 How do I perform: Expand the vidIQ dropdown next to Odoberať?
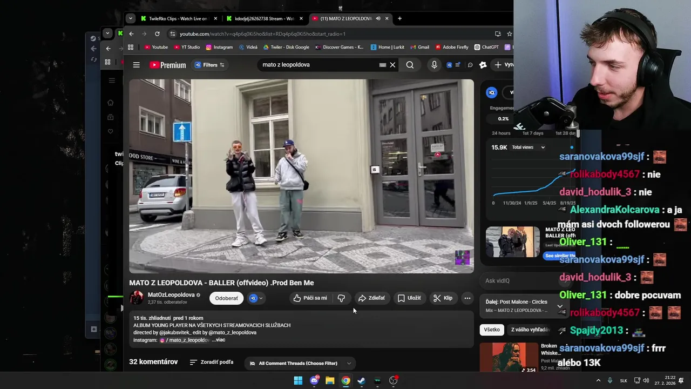click(x=256, y=298)
